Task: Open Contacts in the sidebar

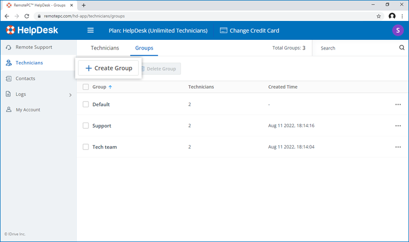Action: 25,79
